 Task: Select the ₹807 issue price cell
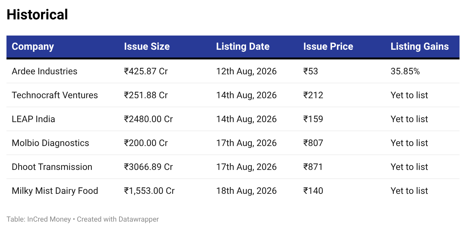(x=313, y=143)
